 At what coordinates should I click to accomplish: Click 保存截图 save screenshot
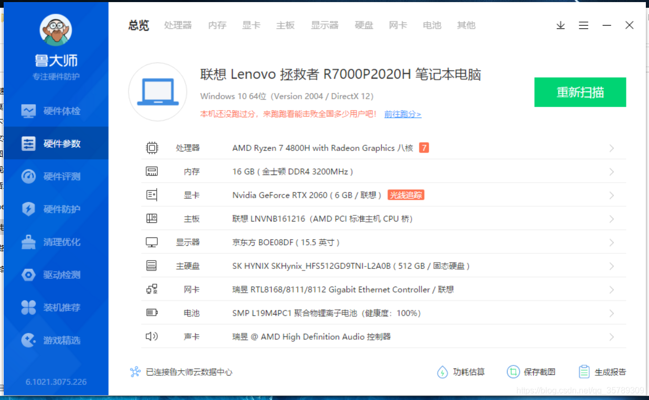point(531,372)
